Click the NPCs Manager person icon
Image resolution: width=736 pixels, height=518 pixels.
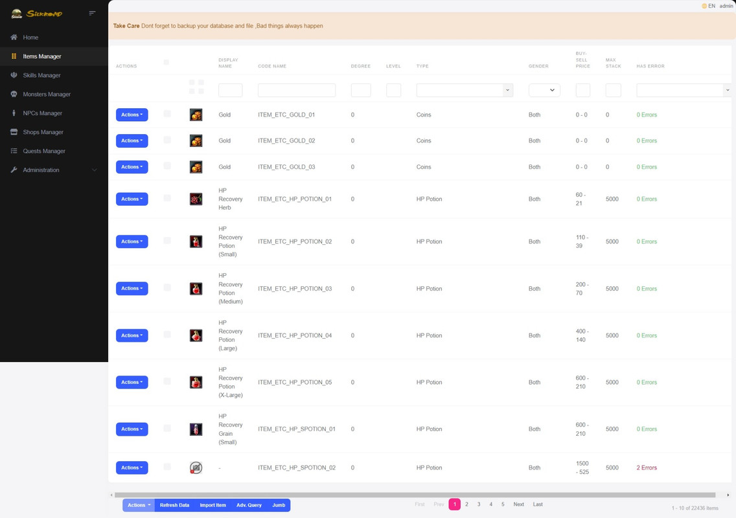pyautogui.click(x=14, y=113)
